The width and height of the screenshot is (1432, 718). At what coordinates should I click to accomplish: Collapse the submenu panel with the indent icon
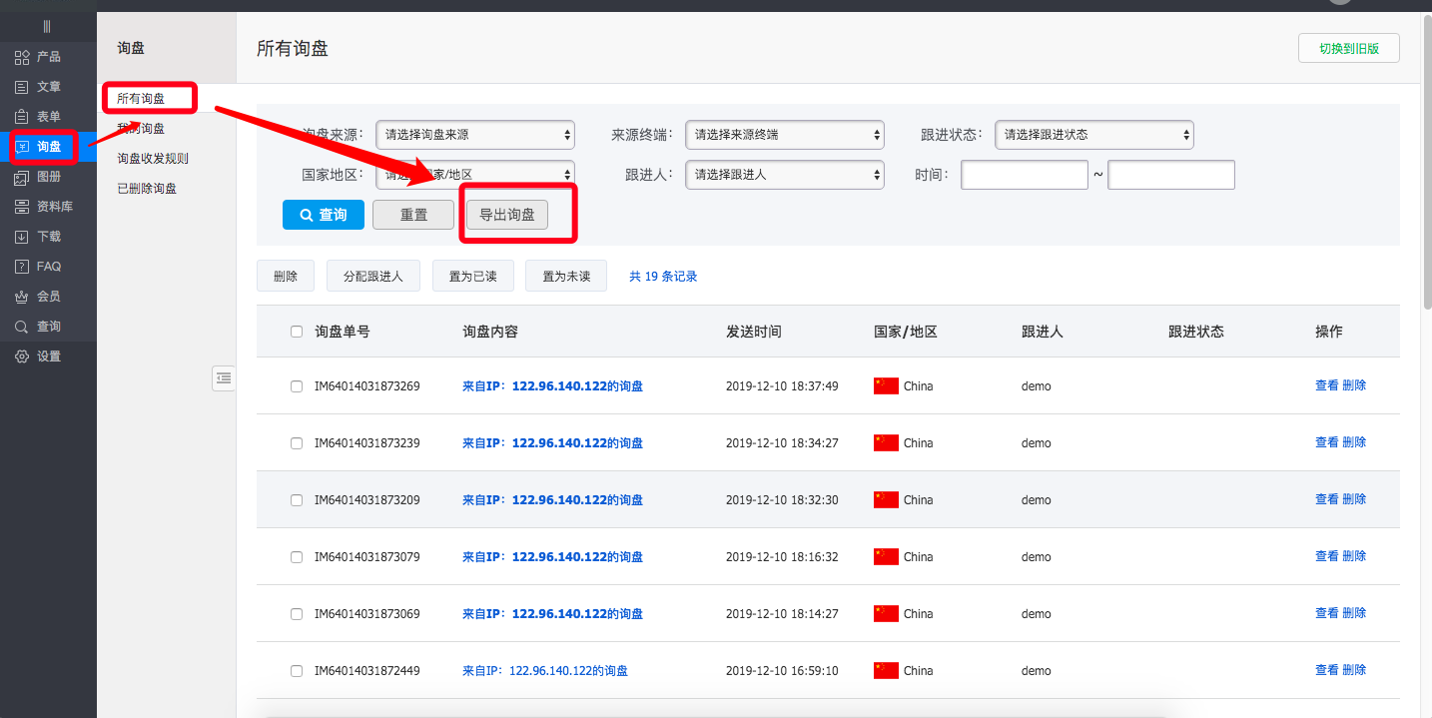(x=224, y=377)
